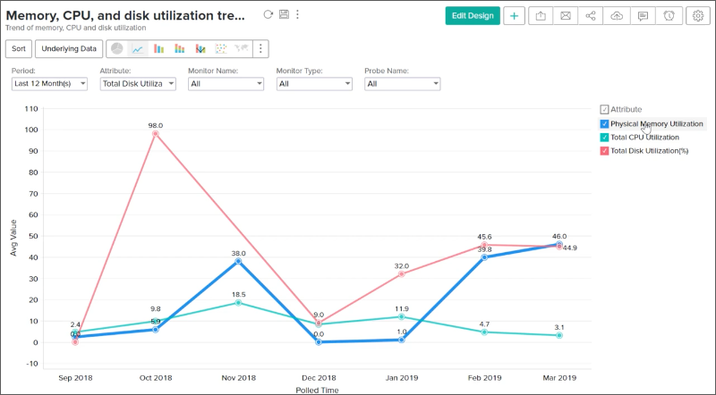Open the Probe Name dropdown

tap(402, 83)
